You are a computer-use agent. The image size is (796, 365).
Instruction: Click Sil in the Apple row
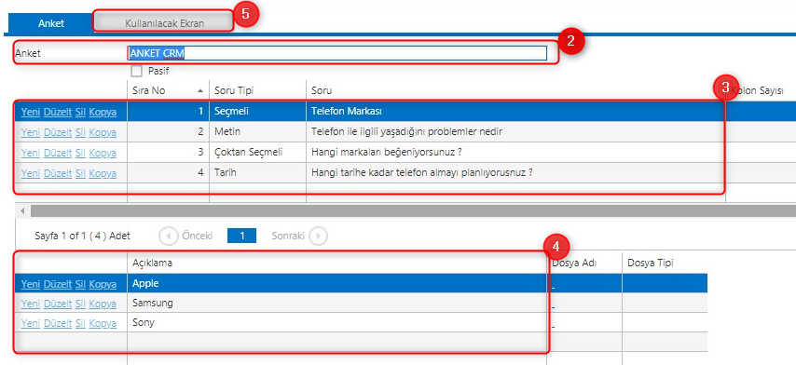coord(80,284)
